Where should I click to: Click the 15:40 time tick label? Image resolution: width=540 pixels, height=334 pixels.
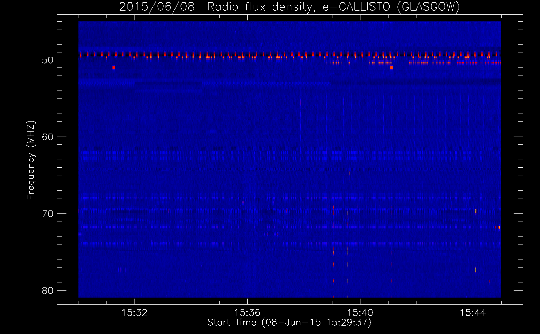(x=360, y=313)
